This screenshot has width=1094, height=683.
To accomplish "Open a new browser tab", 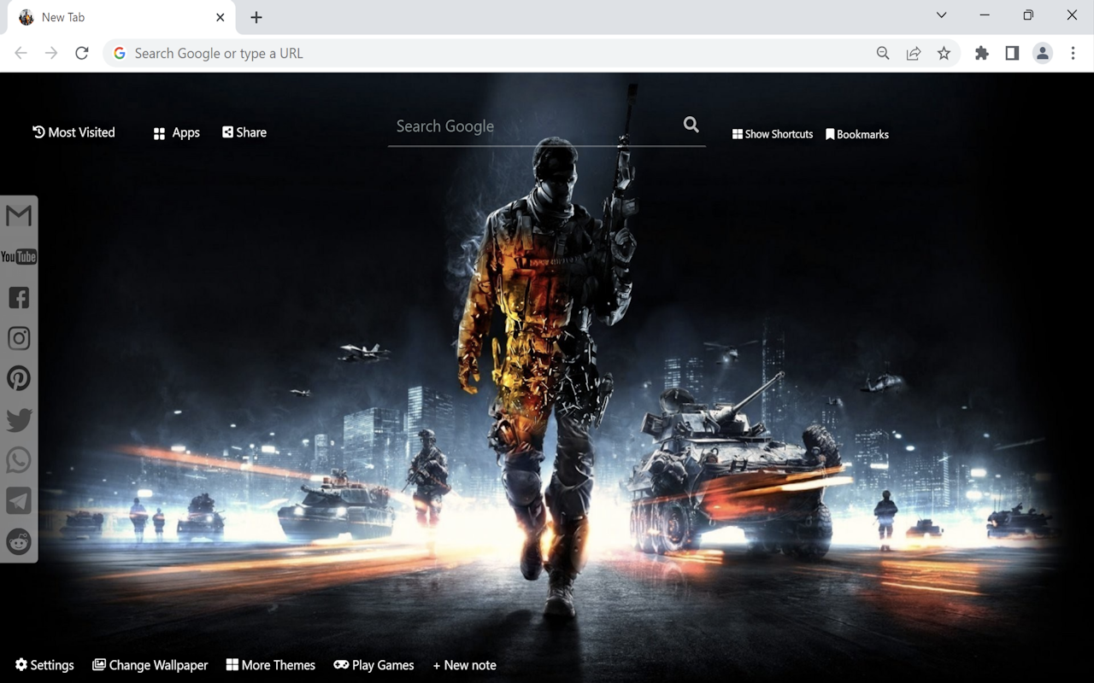I will tap(256, 17).
